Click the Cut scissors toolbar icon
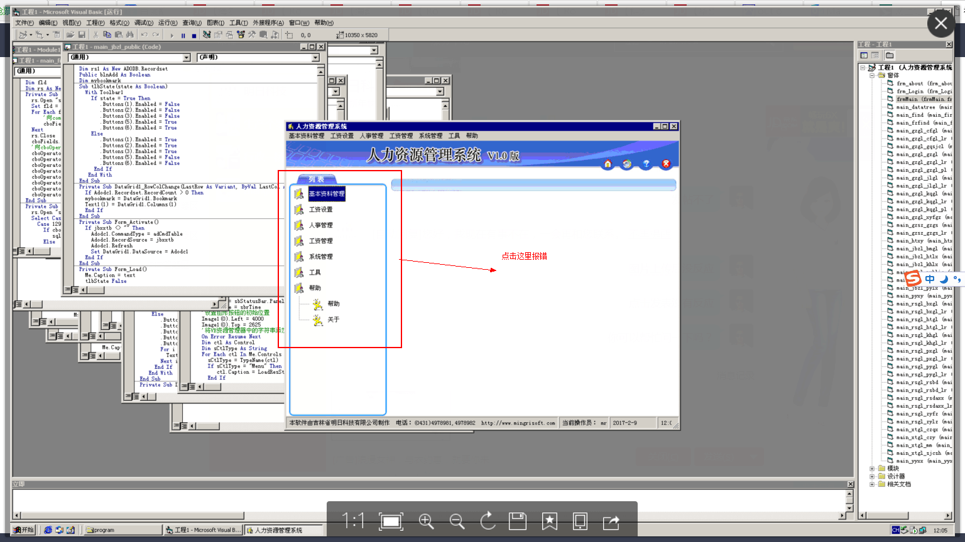 (x=96, y=35)
